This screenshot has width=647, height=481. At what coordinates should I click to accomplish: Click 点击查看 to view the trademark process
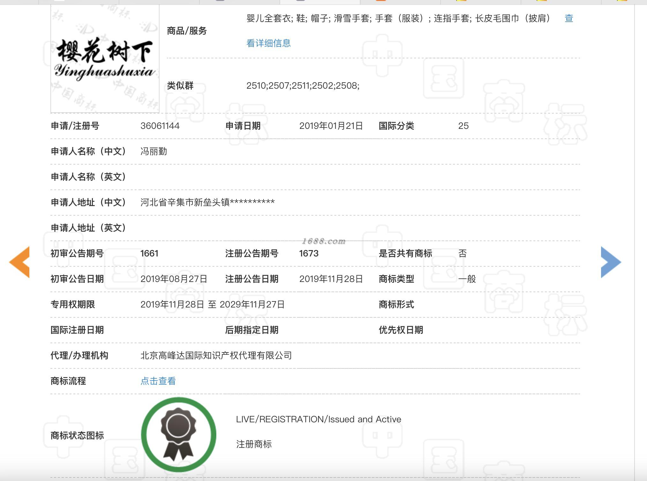[158, 381]
